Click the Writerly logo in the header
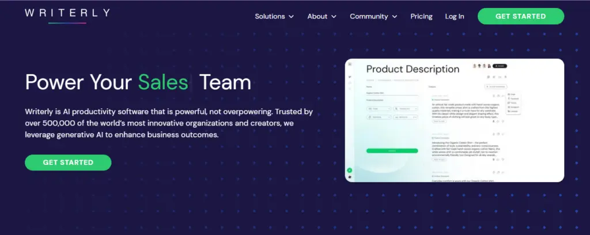Viewport: 590px width, 235px height. tap(67, 16)
